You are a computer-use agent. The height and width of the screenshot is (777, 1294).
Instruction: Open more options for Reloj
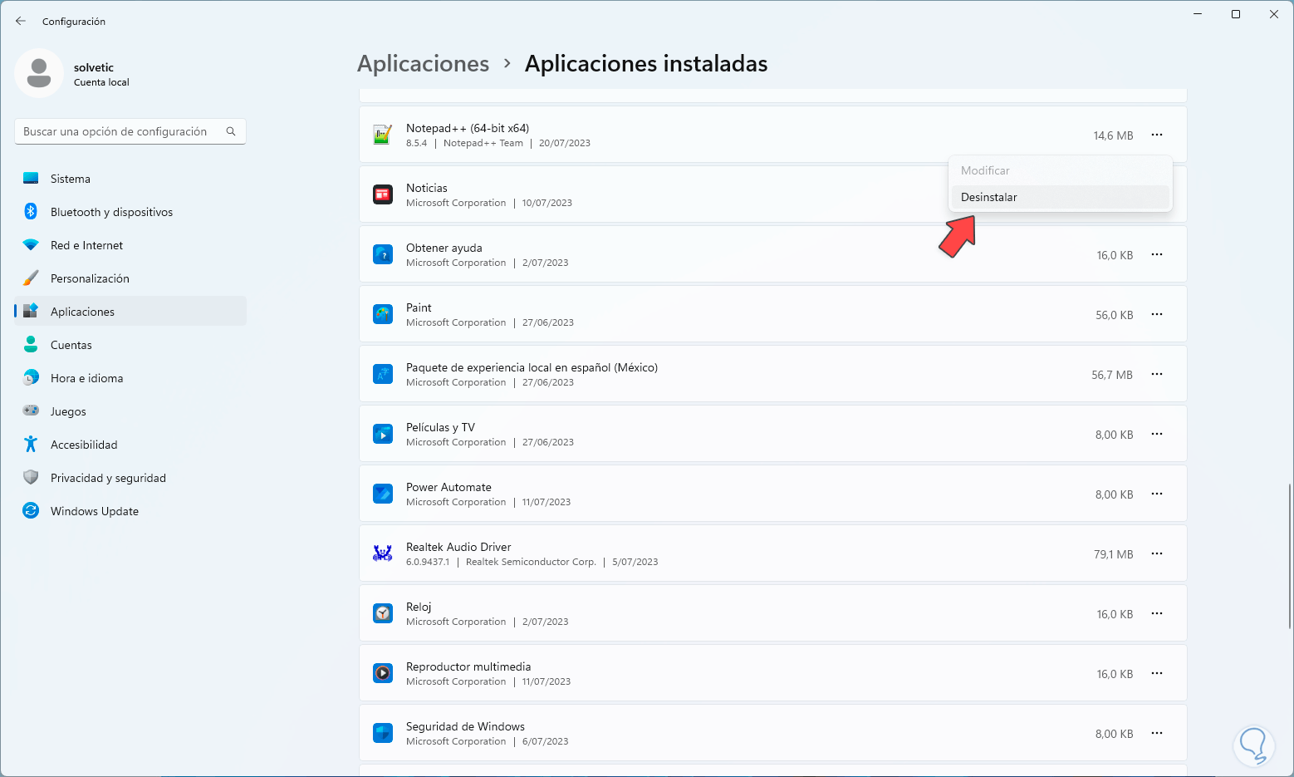[x=1157, y=613]
